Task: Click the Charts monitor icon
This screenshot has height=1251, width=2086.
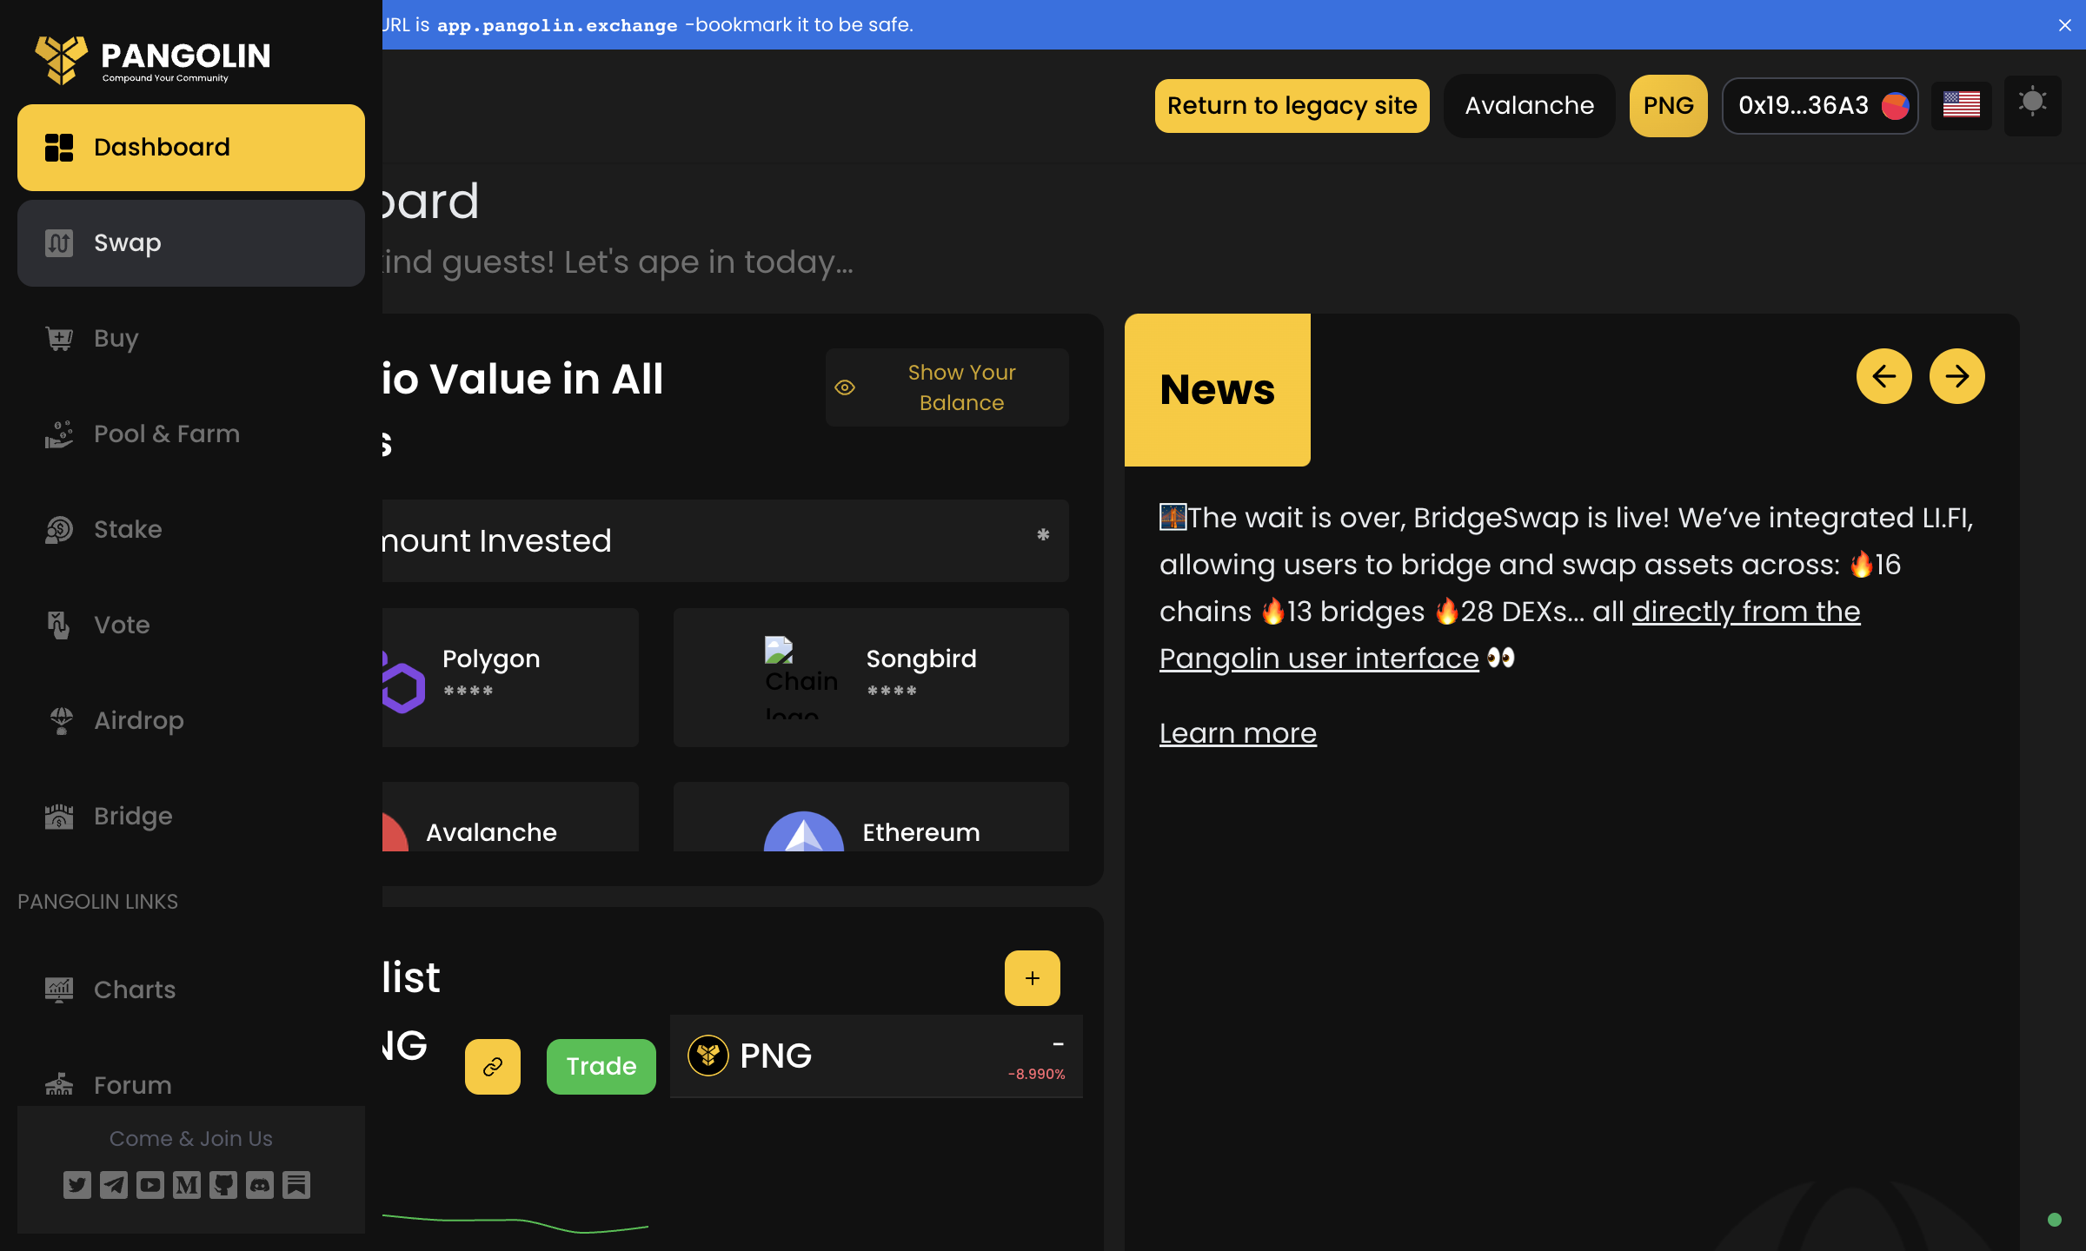Action: 59,990
